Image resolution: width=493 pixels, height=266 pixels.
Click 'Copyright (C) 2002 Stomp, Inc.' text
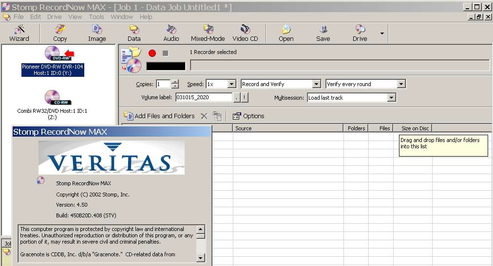click(93, 195)
